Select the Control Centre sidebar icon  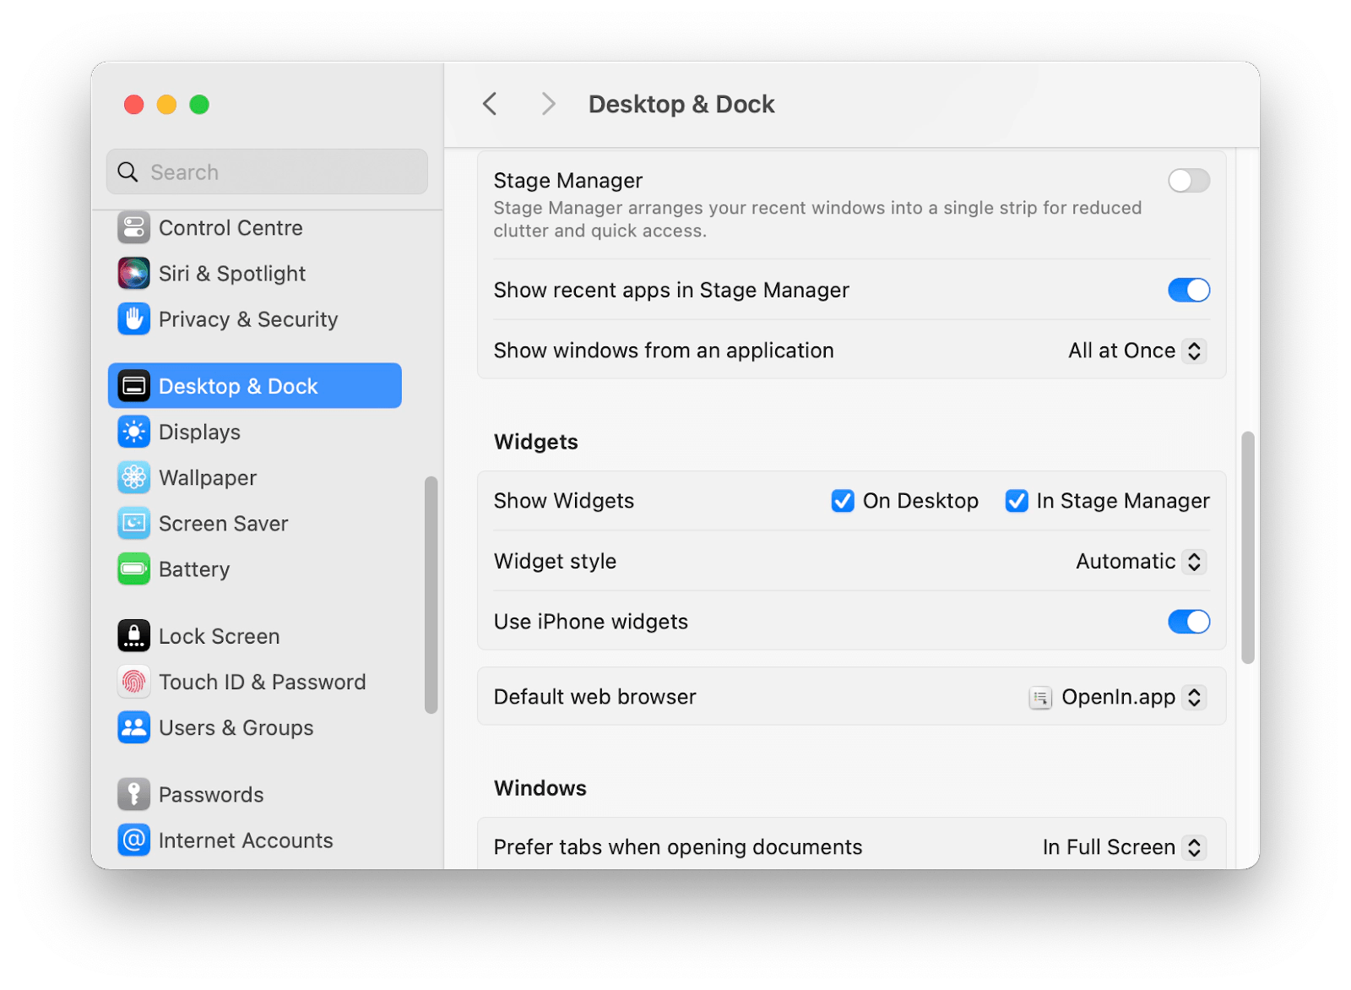pos(133,227)
